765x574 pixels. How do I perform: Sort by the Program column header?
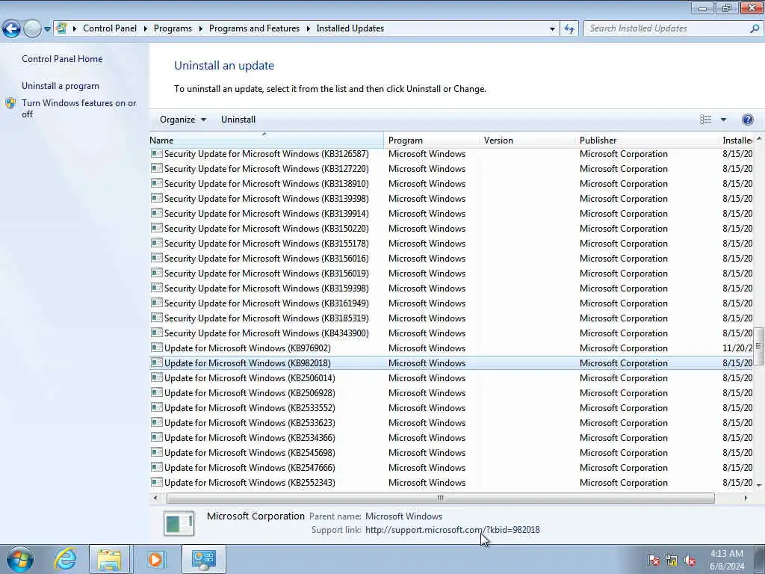(x=432, y=140)
